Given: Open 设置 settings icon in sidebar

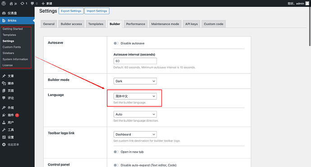Looking at the screenshot, I should pos(4,137).
